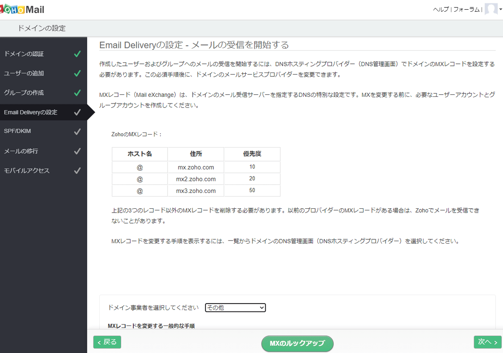Click the checkmark on the Email Deliveryの設定 step
Image resolution: width=503 pixels, height=353 pixels.
pos(77,112)
